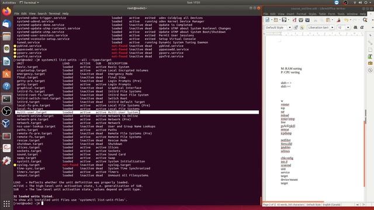Viewport: 374px width, 210px height.
Task: Expand the Paste dropdown arrow
Action: click(x=333, y=20)
